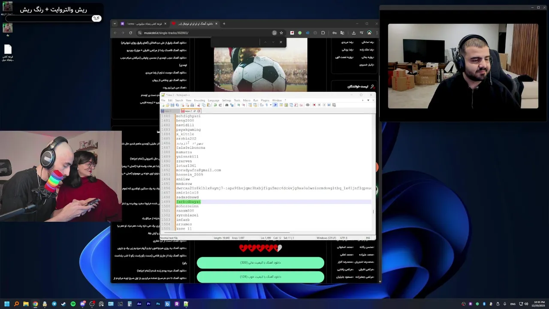Click the Find binoculars icon in Notepad++
Viewport: 549px width, 309px height.
click(226, 105)
